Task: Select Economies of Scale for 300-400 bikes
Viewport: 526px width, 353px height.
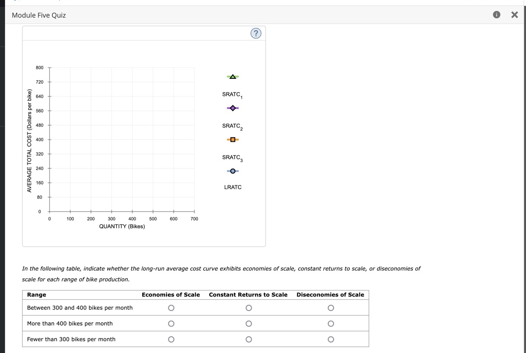Action: pos(171,308)
